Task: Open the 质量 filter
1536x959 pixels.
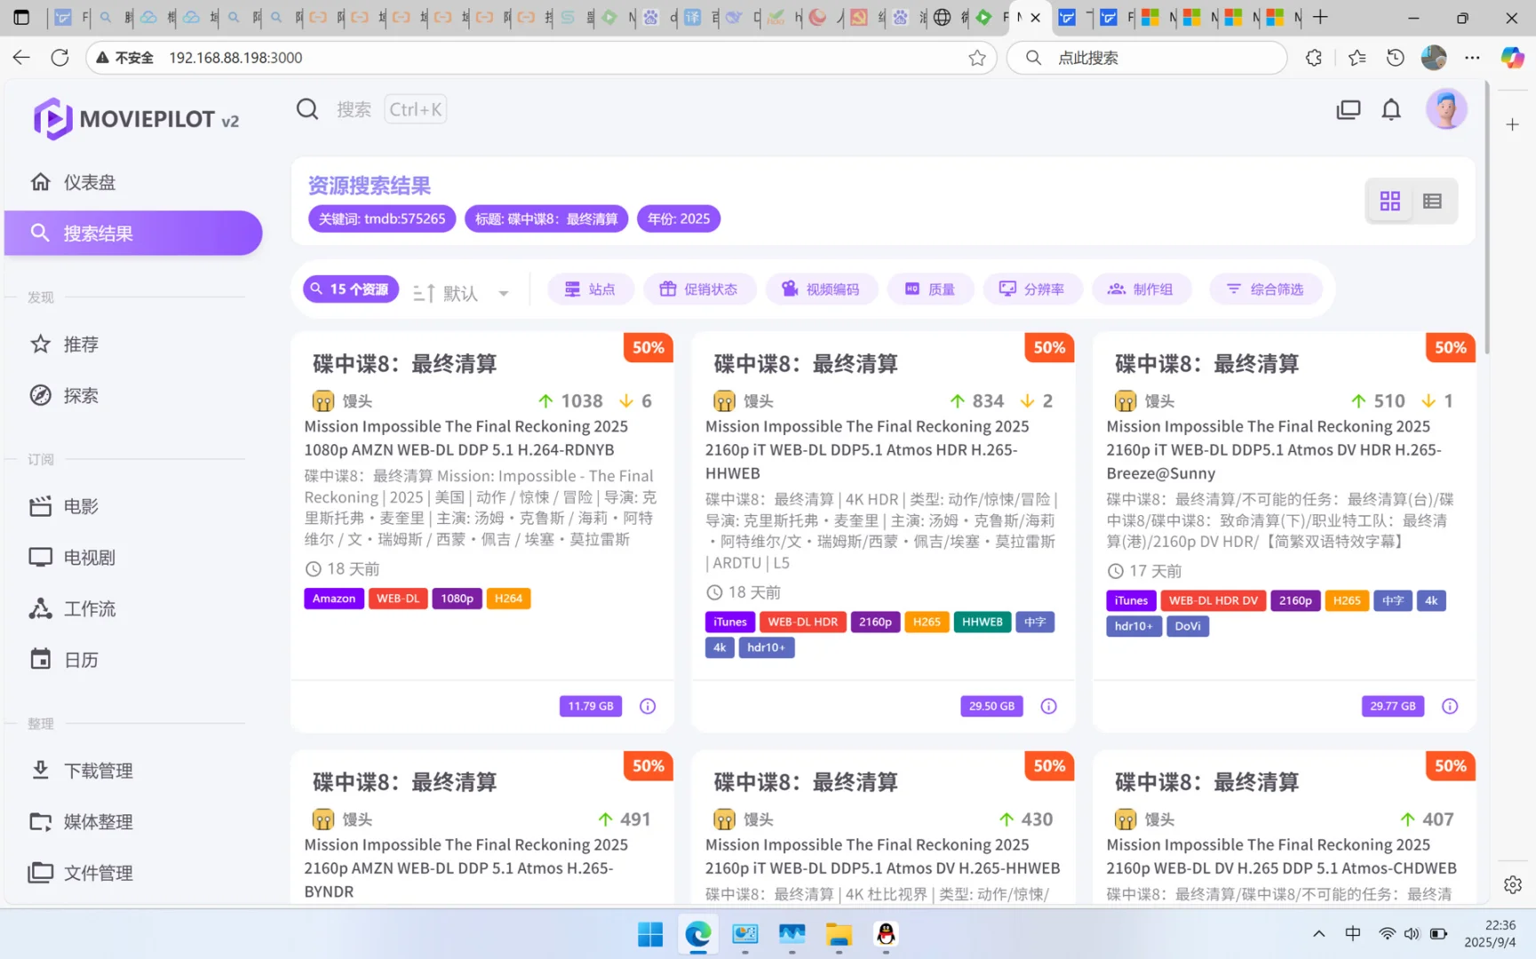Action: click(930, 289)
